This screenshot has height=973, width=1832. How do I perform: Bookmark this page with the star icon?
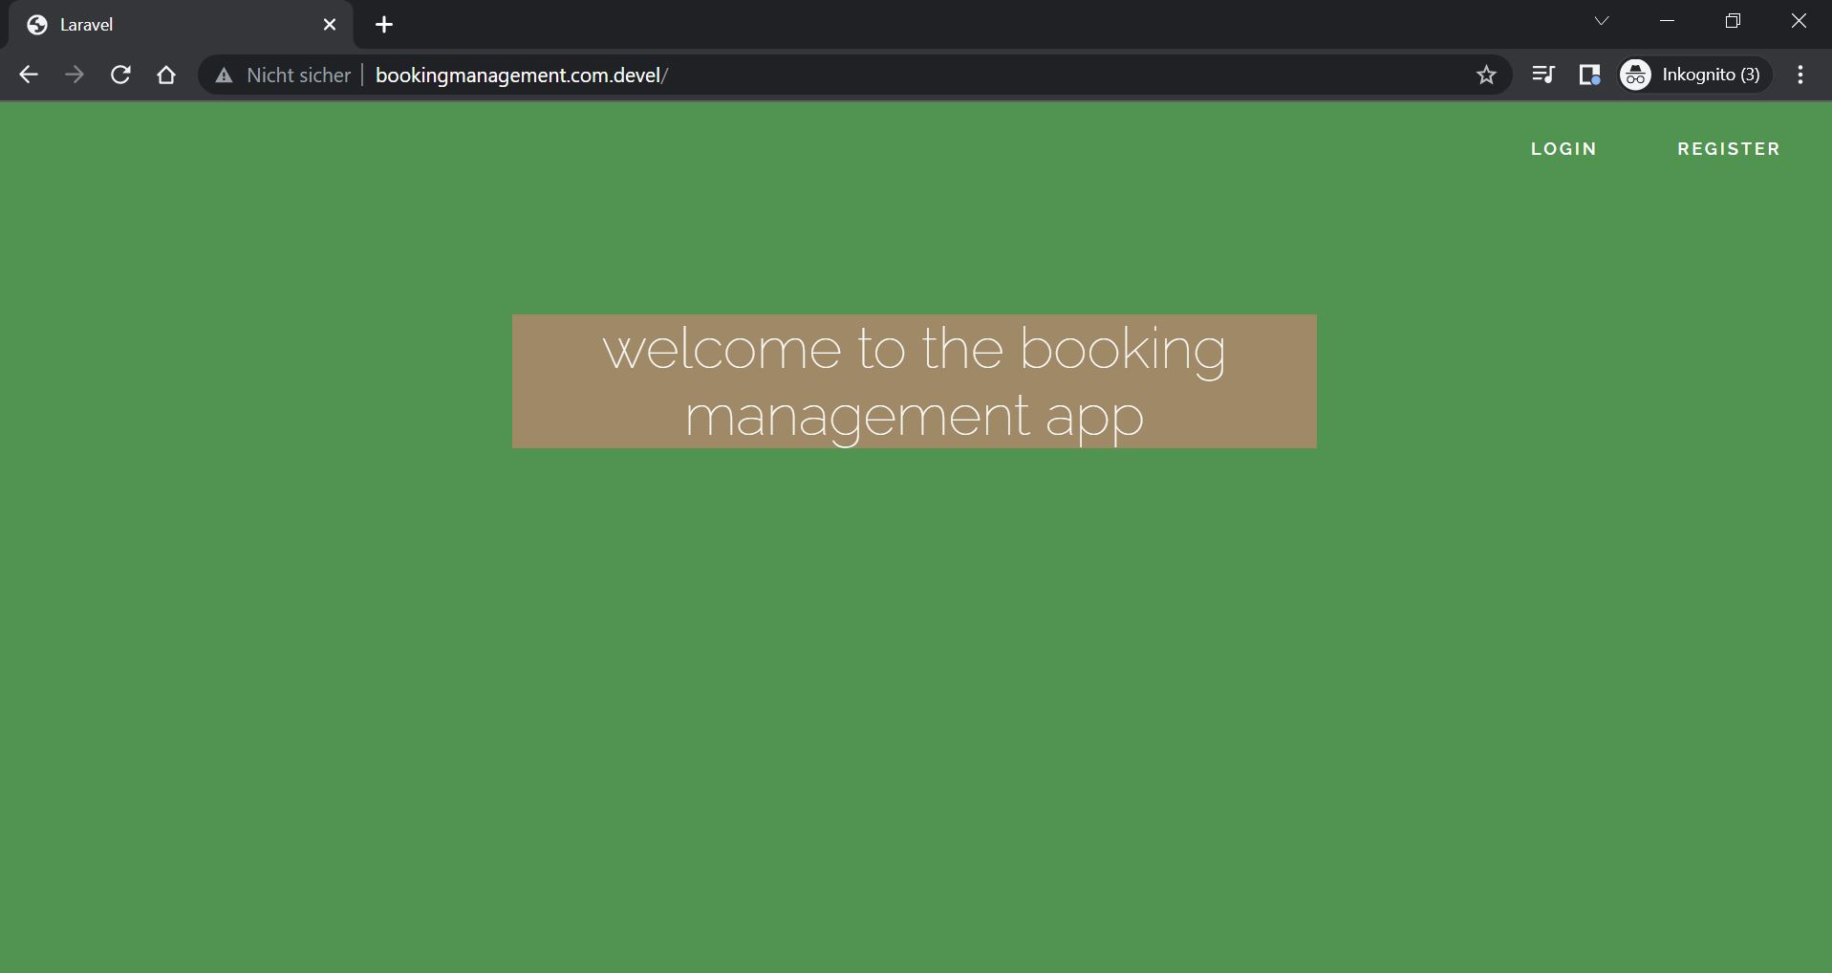(1485, 75)
